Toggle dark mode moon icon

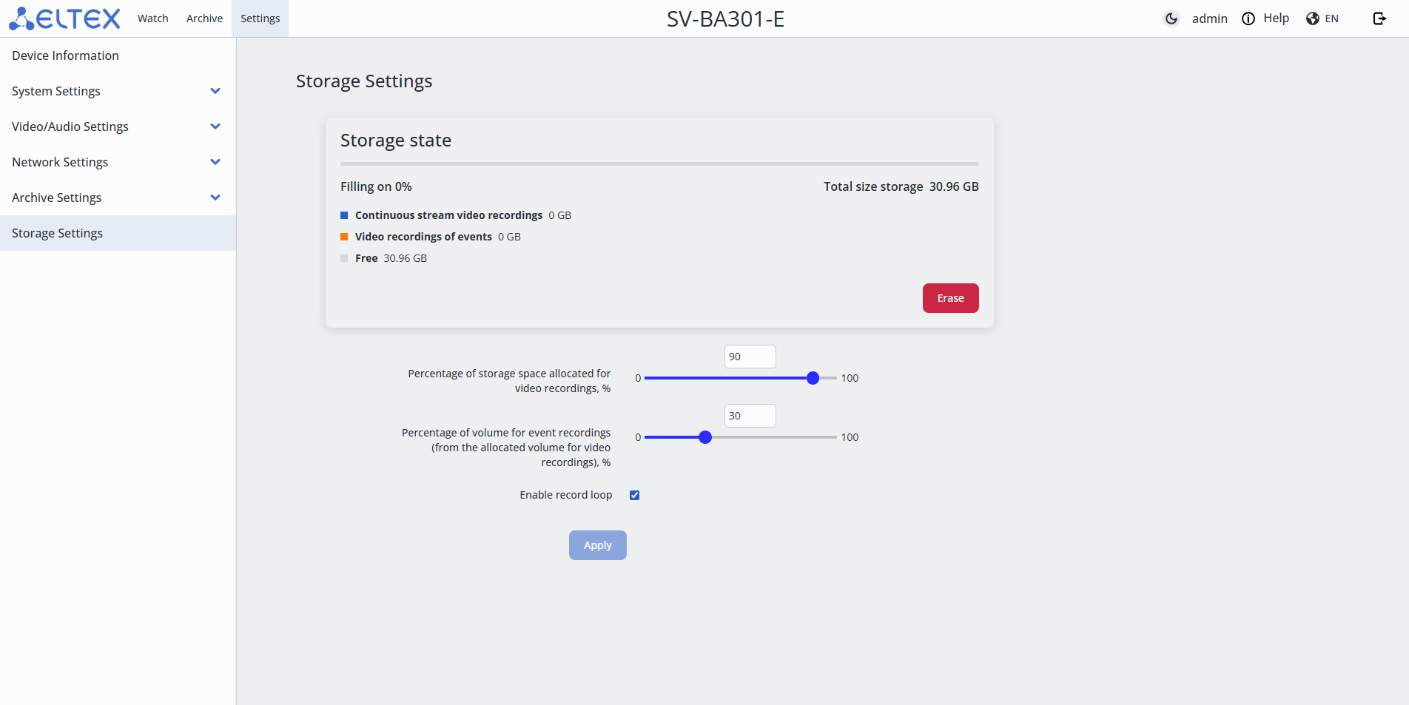click(1171, 18)
